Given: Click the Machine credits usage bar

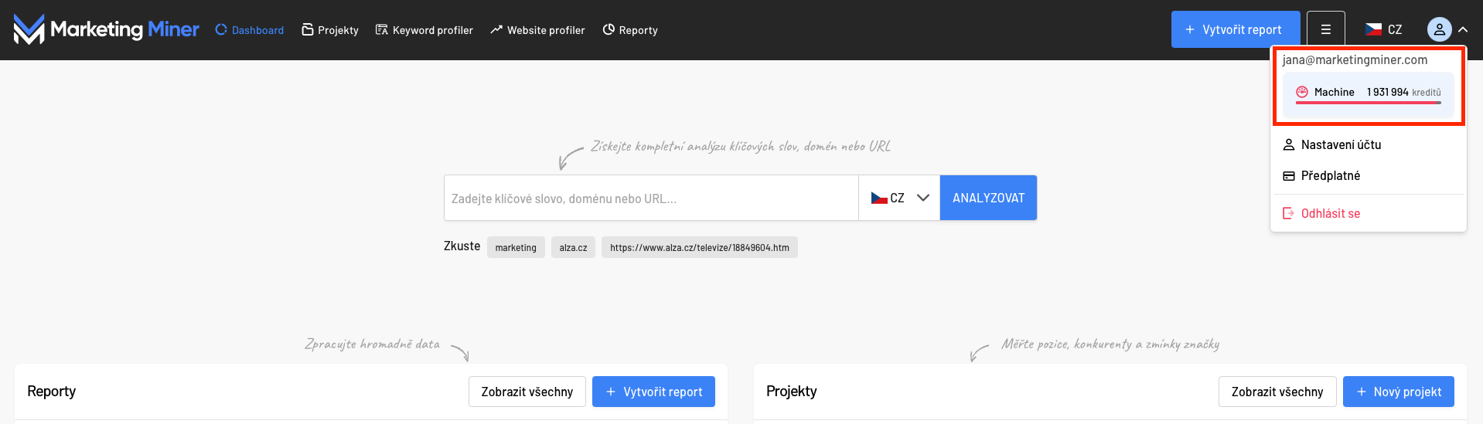Looking at the screenshot, I should pyautogui.click(x=1368, y=103).
